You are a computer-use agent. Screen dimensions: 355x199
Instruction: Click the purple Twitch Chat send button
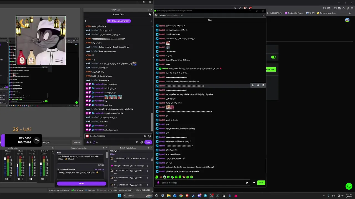148,142
